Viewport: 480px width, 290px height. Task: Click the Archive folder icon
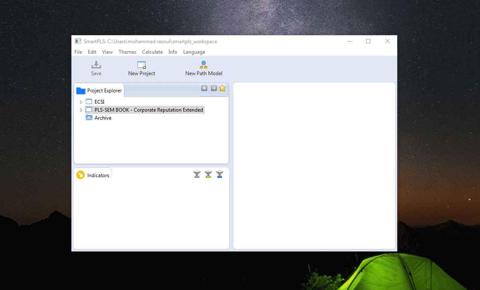[x=89, y=118]
